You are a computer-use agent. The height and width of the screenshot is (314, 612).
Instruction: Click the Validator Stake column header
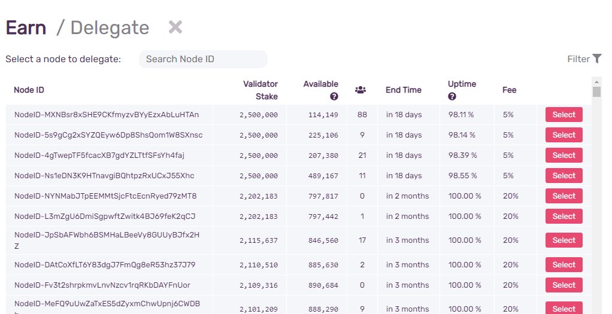coord(260,90)
